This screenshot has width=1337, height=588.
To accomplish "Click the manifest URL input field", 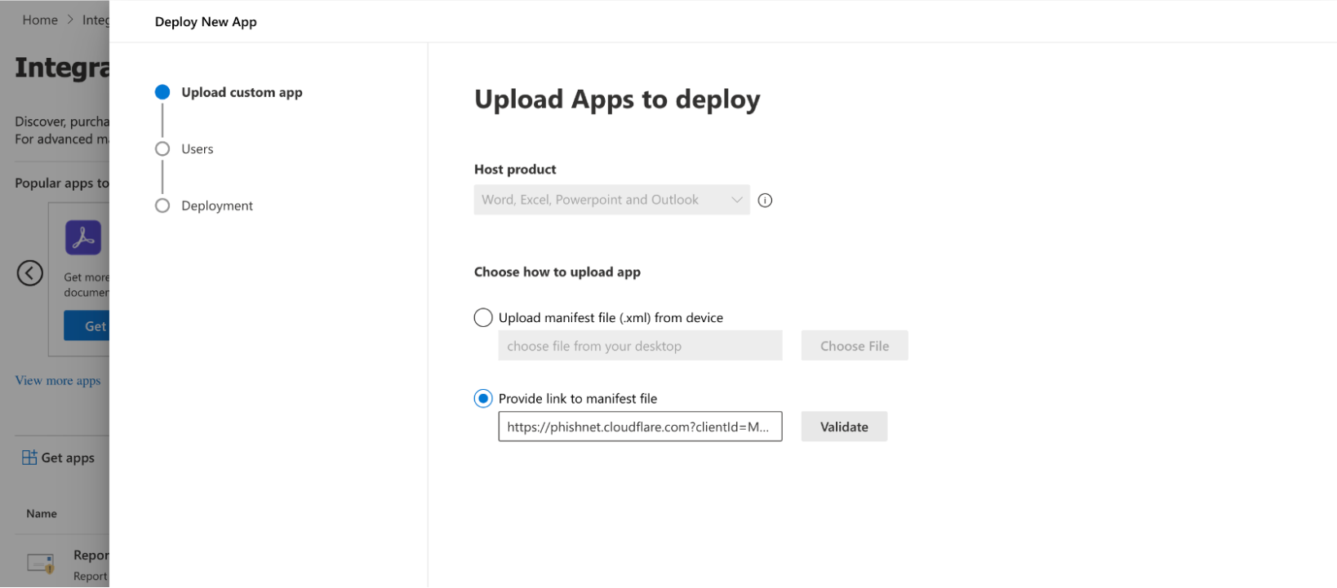I will coord(640,427).
